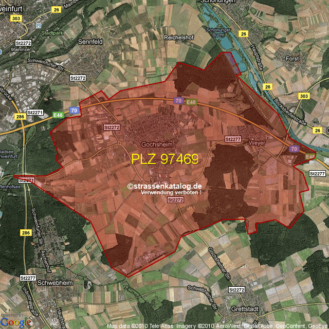Click the train station icon above Stadtpark
The width and height of the screenshot is (329, 329).
[39, 24]
